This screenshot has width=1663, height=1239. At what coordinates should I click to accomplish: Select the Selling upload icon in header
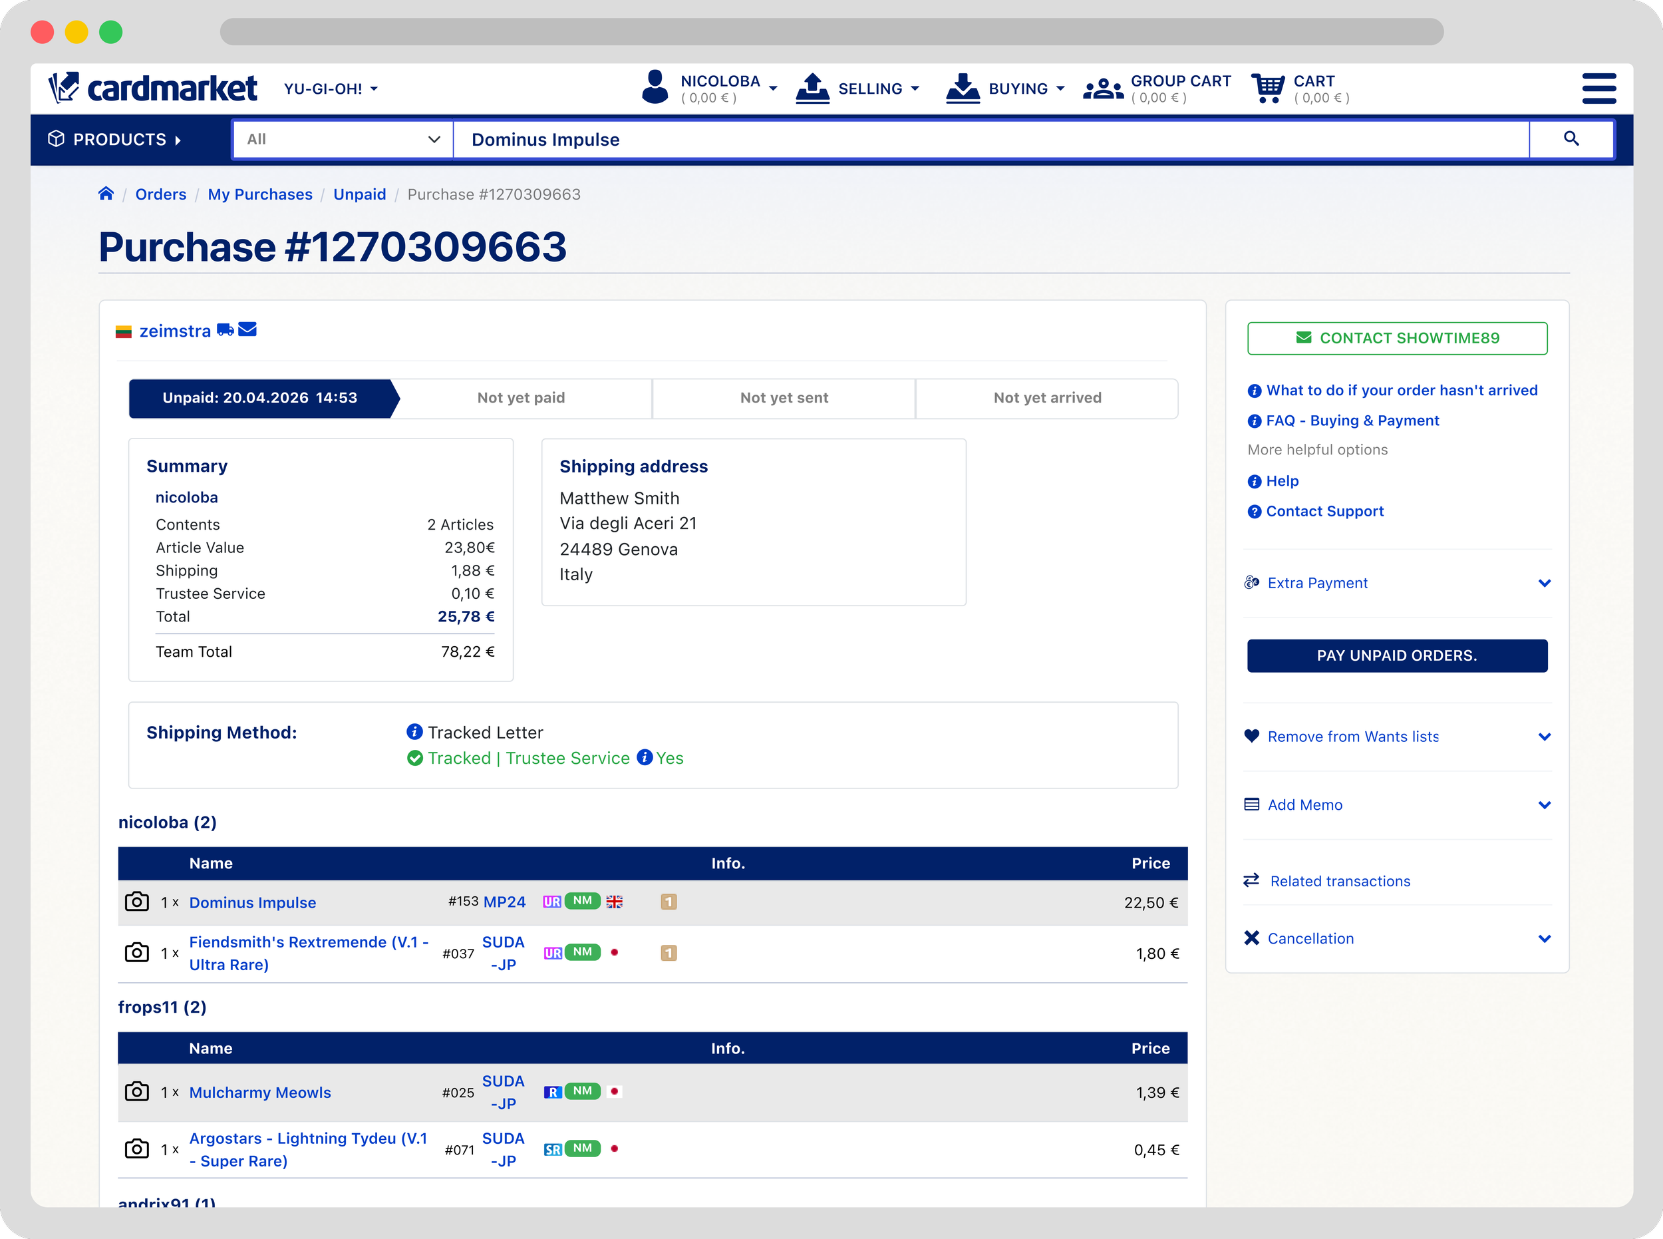tap(812, 88)
